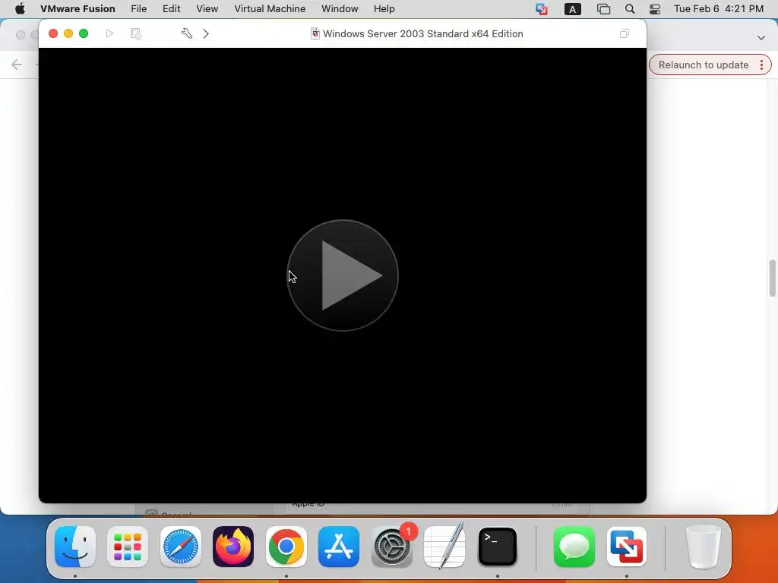778x583 pixels.
Task: Open the App Store from the Dock
Action: tap(339, 547)
